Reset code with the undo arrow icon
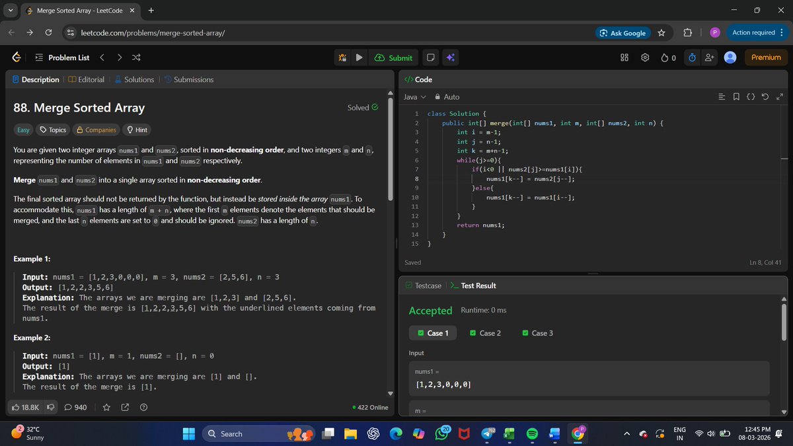793x446 pixels. (765, 97)
